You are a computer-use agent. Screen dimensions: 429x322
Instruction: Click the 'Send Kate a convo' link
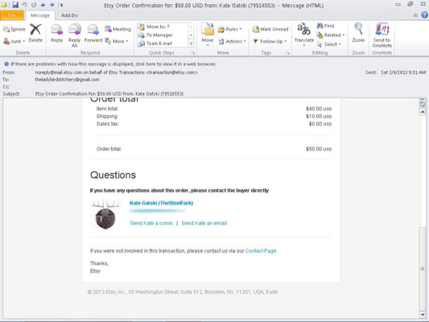click(x=151, y=223)
